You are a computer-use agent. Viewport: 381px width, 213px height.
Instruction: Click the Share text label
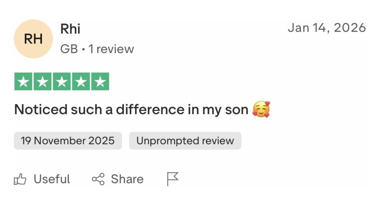point(127,179)
